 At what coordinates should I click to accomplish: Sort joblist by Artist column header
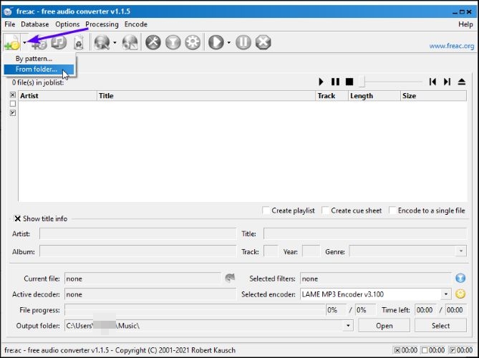57,96
